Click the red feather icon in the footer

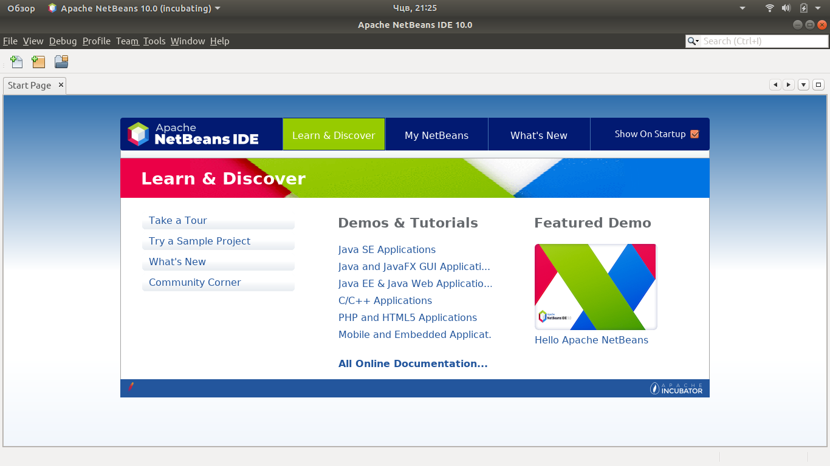tap(131, 387)
